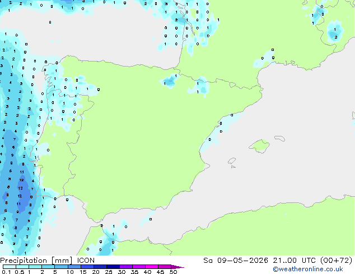Click the 15–20 mm blue legend swatch
The height and width of the screenshot is (274, 355).
point(87,267)
